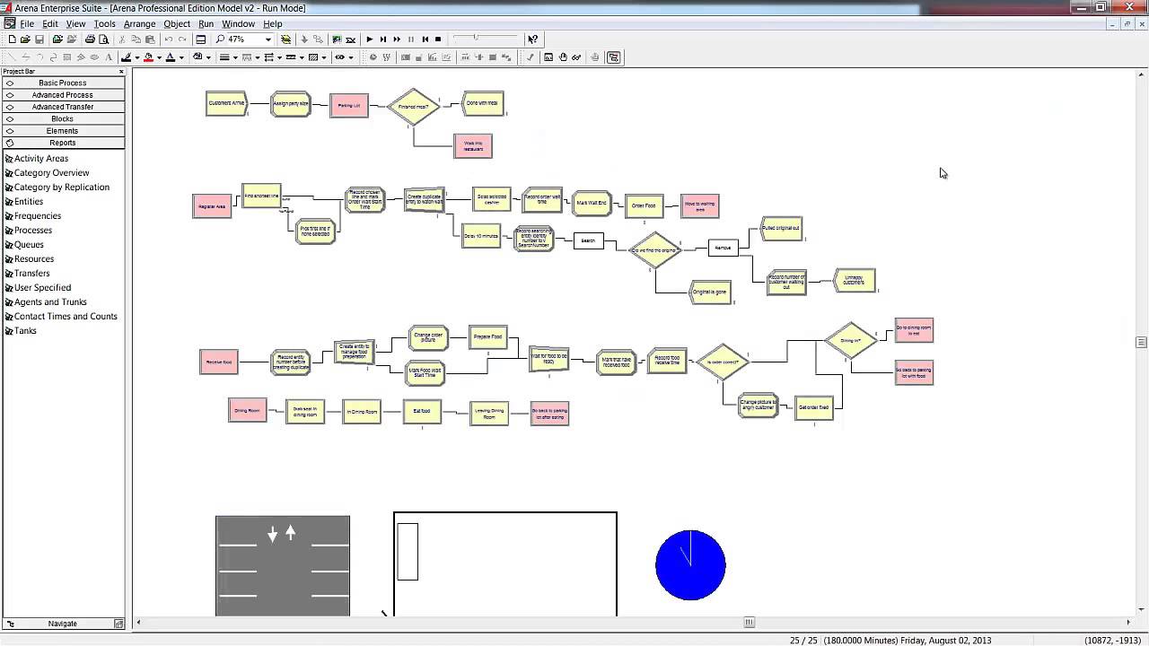Expand the Elements panel
The height and width of the screenshot is (646, 1149).
tap(63, 131)
